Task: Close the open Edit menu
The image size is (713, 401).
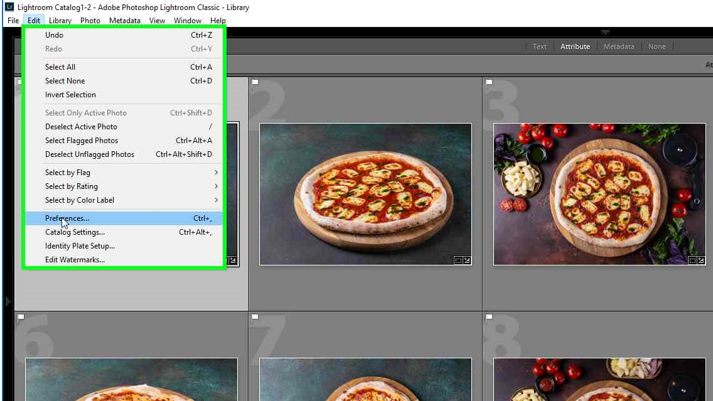Action: pyautogui.click(x=34, y=21)
